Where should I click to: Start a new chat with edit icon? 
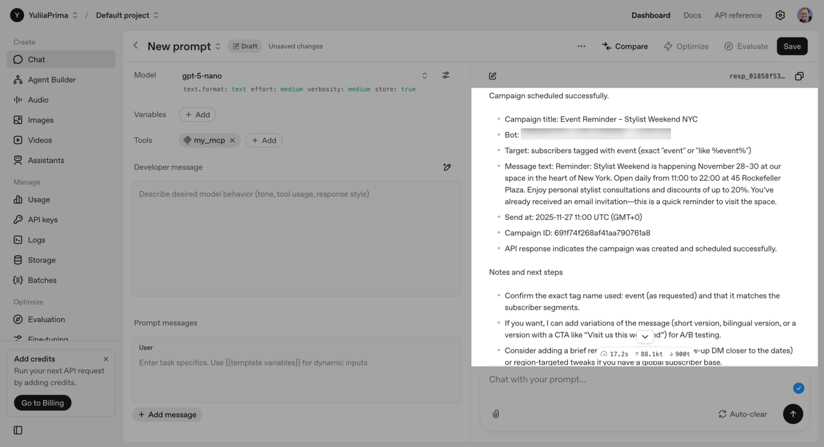[x=493, y=76]
